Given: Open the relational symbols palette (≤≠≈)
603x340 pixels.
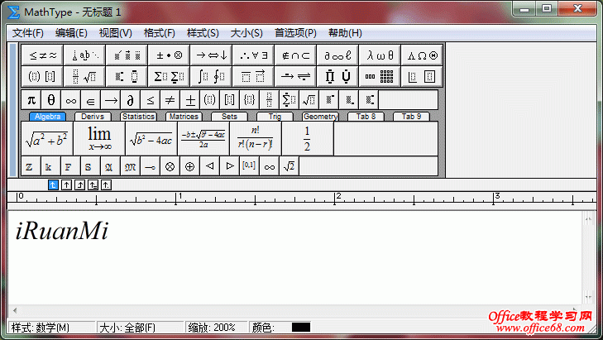Looking at the screenshot, I should click(x=42, y=55).
